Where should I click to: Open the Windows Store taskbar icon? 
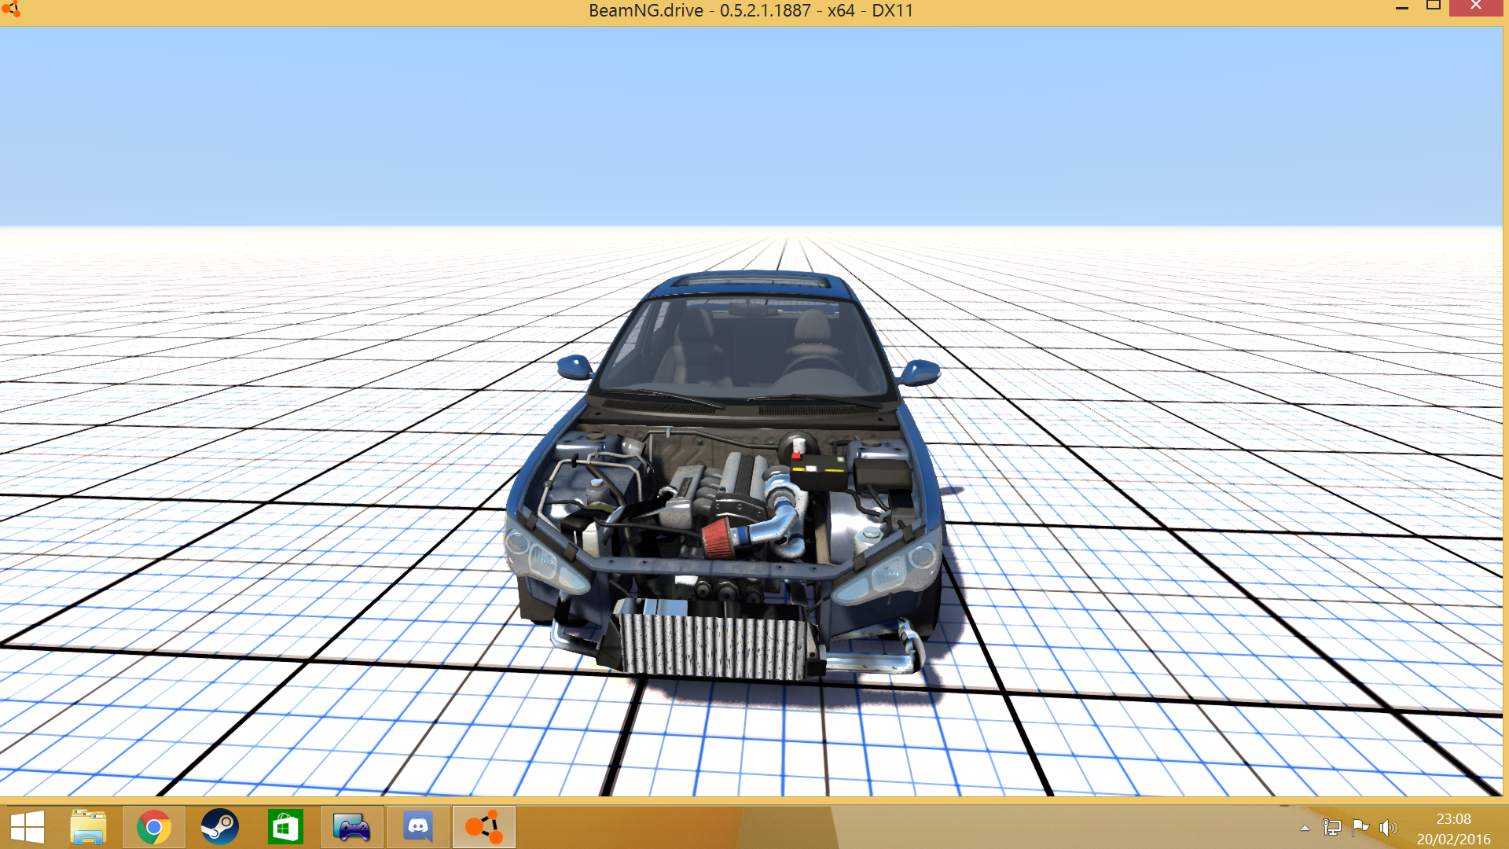pyautogui.click(x=285, y=827)
